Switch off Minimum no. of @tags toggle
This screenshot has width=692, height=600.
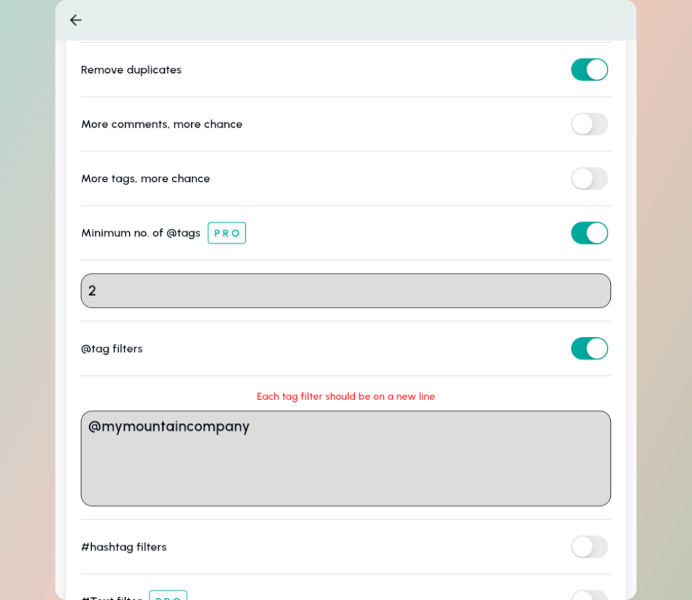[x=589, y=233]
